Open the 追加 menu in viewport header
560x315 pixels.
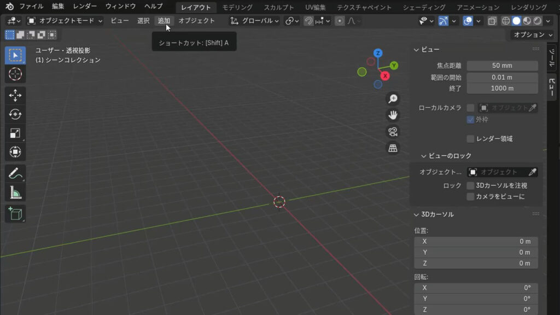pos(164,21)
